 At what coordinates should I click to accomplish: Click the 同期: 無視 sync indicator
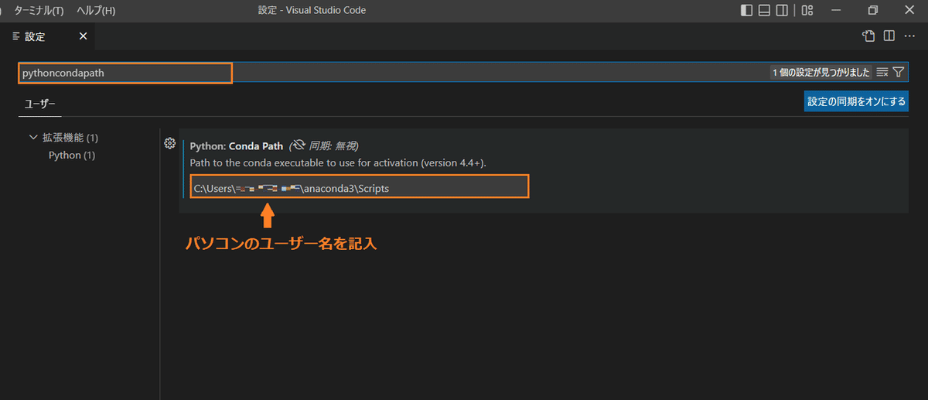[x=324, y=145]
